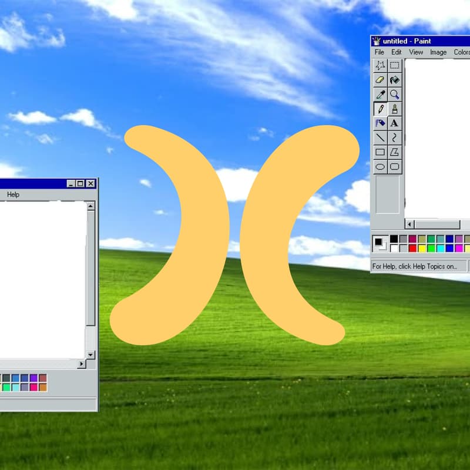
Task: Minimize the left Paint window
Action: coord(71,183)
